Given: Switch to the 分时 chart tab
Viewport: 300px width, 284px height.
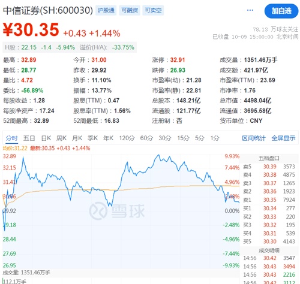Looking at the screenshot, I should pos(11,138).
